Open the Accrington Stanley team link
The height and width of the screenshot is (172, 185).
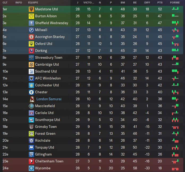[x=50, y=37]
